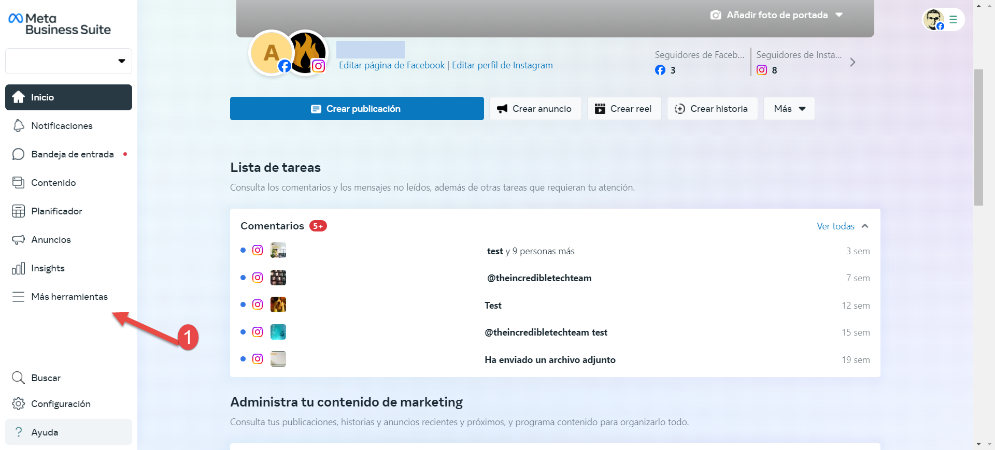
Task: Expand the Más dropdown button
Action: point(789,109)
